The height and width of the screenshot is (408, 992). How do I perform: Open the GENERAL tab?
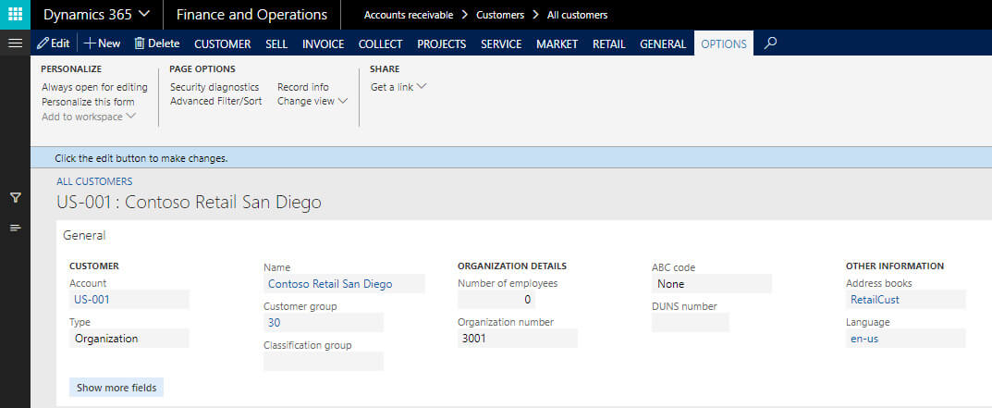[662, 43]
